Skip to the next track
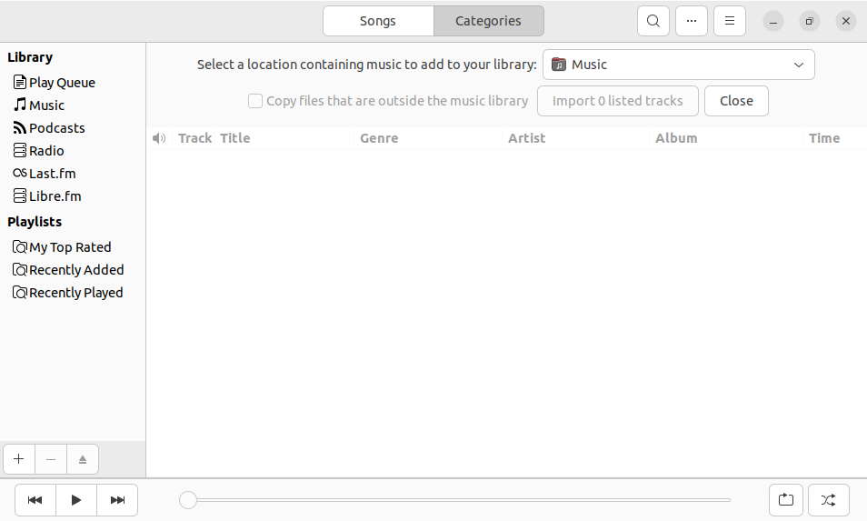The image size is (867, 521). click(x=117, y=500)
